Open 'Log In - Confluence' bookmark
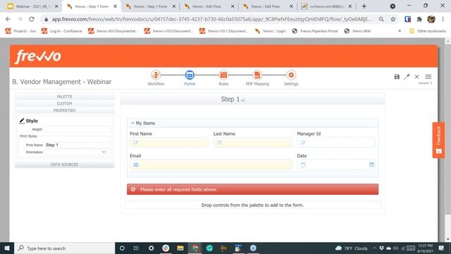 click(x=62, y=31)
